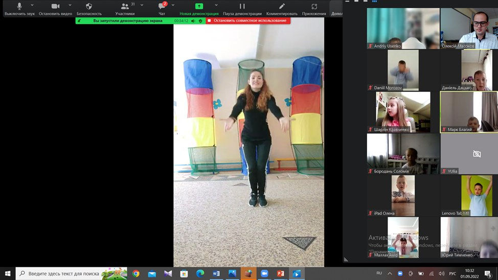This screenshot has height=280, width=498.
Task: Select Andriy Usenko video thumbnail
Action: pyautogui.click(x=403, y=29)
